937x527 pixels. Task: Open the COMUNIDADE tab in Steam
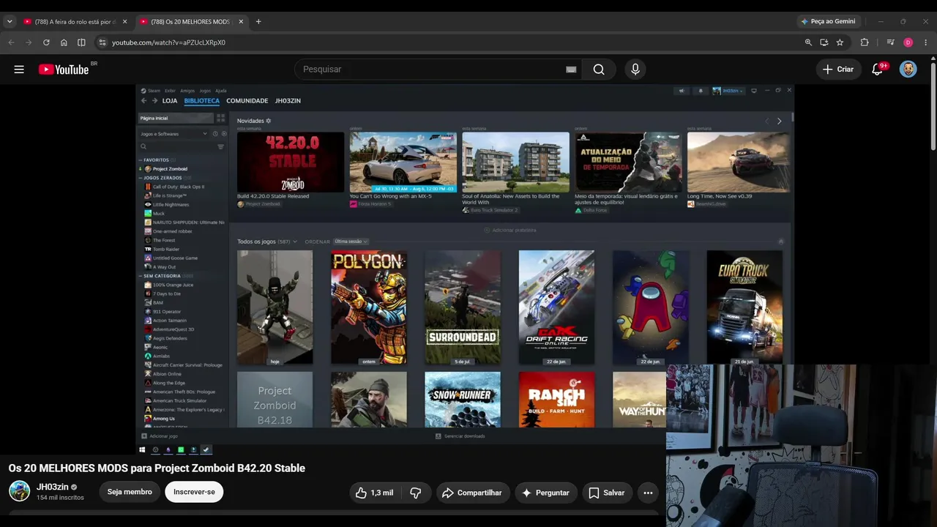(x=247, y=101)
